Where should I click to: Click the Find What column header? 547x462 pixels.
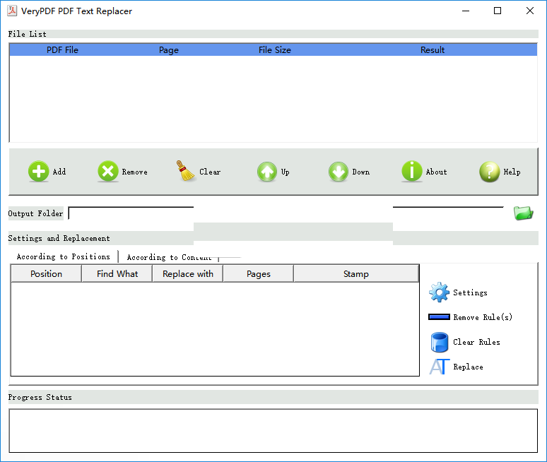117,273
